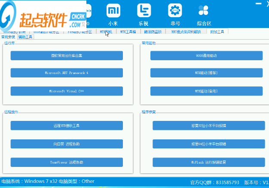Open the 小米 (Xiaomi) section icon
The image size is (269, 188).
[x=113, y=11]
